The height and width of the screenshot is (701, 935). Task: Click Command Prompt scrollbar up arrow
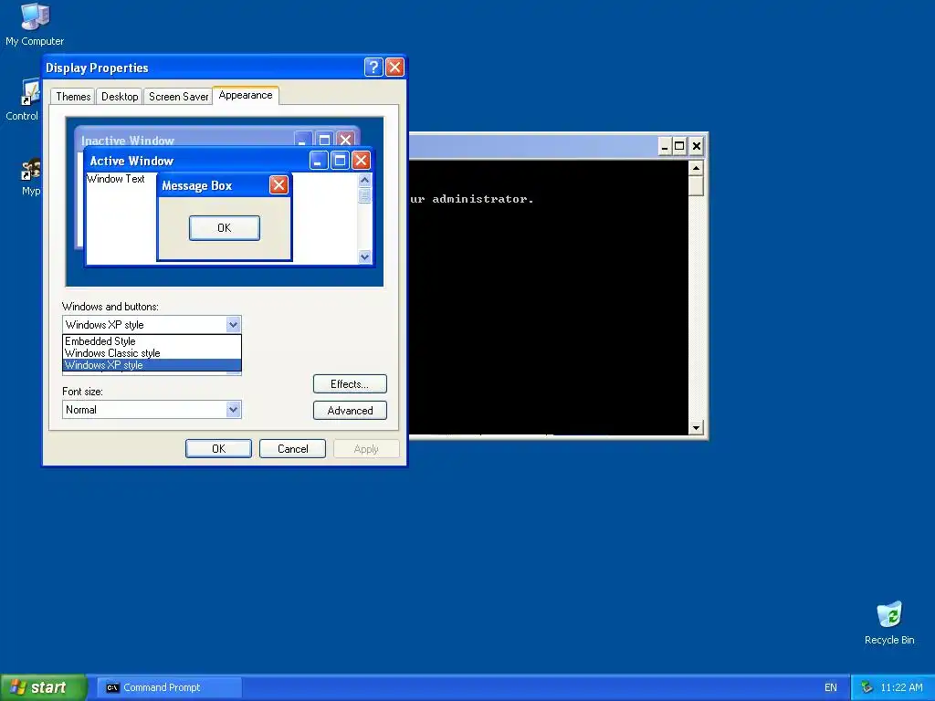click(696, 168)
